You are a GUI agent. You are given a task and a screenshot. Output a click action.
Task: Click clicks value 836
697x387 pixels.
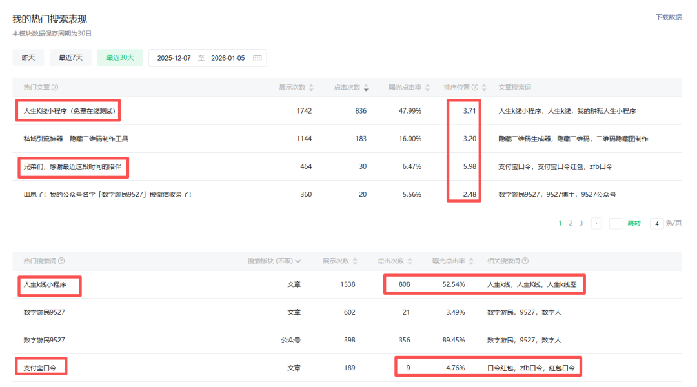click(x=361, y=111)
